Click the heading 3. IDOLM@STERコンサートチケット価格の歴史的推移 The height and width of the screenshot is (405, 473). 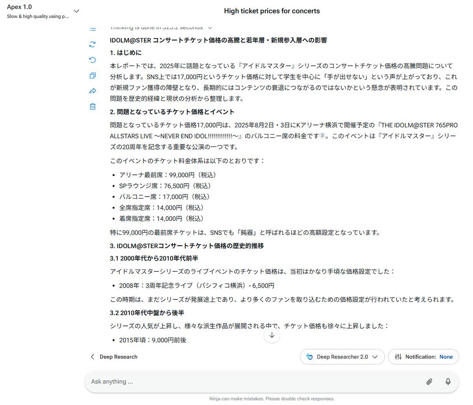187,245
